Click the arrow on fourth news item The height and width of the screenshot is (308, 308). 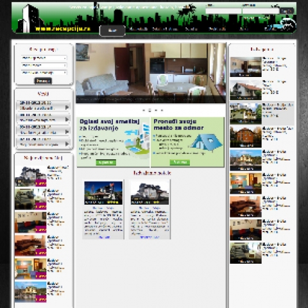click(x=67, y=144)
